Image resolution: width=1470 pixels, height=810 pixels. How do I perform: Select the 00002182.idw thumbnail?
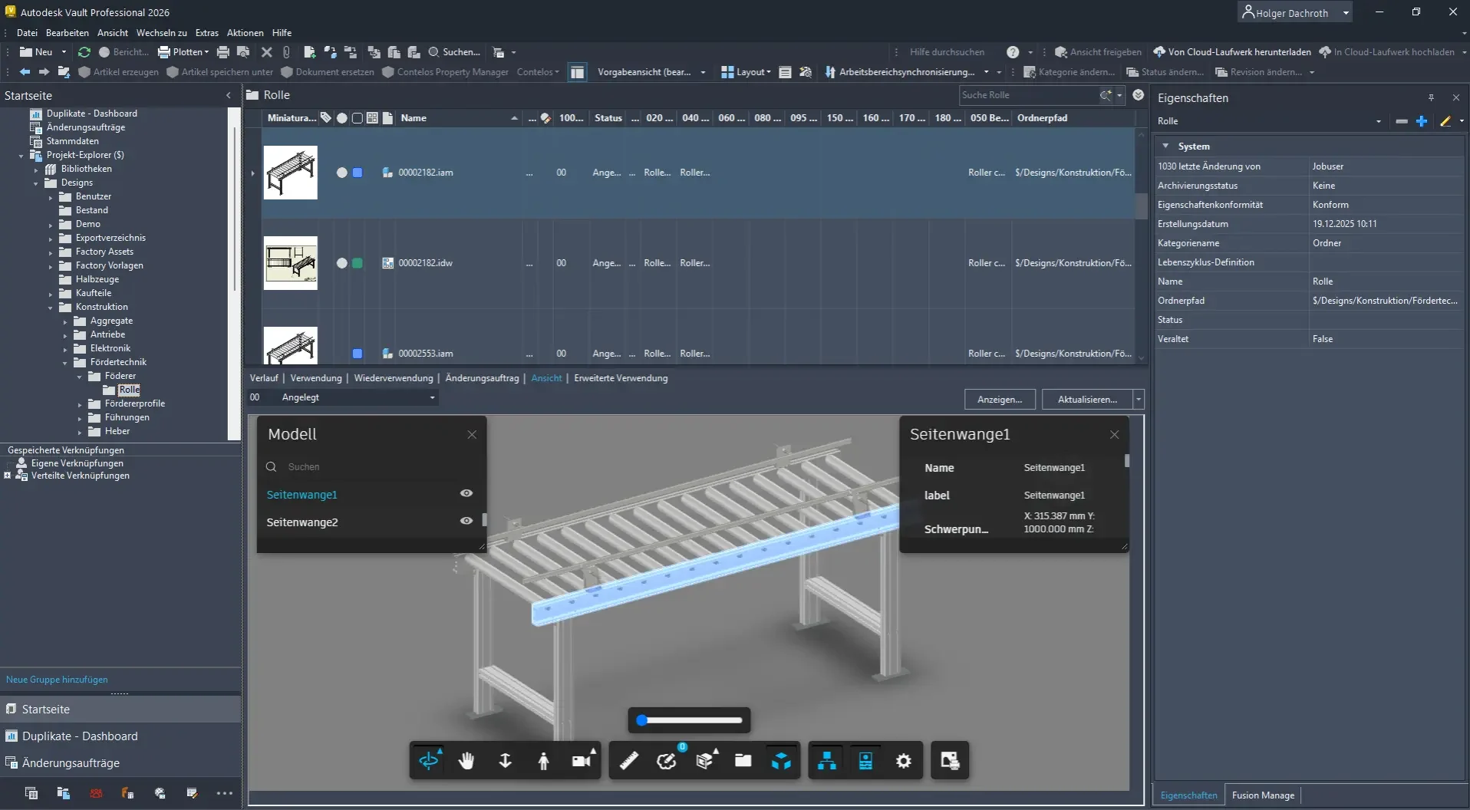[x=291, y=263]
